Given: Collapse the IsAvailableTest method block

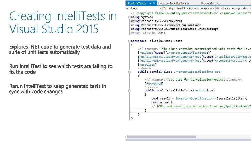Looking at the screenshot, I should pyautogui.click(x=129, y=91).
